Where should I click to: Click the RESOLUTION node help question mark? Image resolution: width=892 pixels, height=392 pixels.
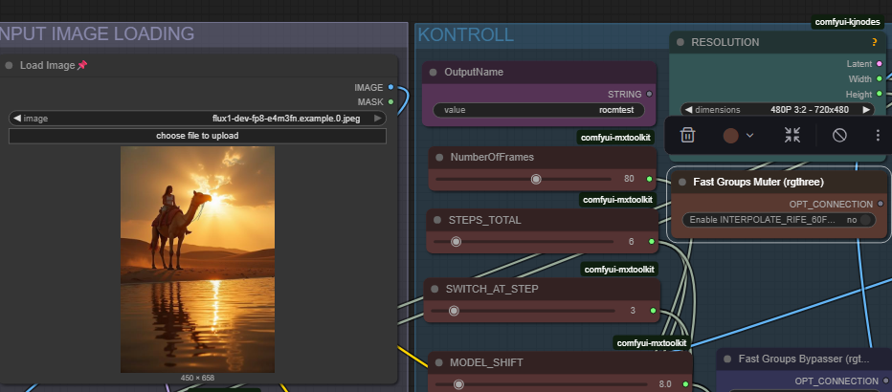click(x=874, y=43)
